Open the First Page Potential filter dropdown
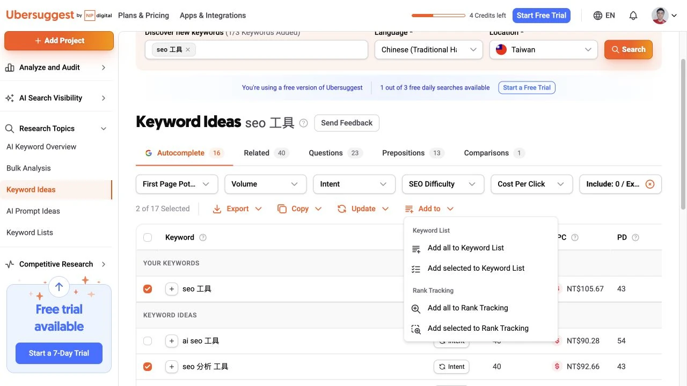 [x=177, y=184]
